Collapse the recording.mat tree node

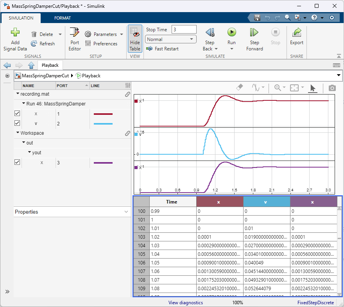[x=18, y=94]
